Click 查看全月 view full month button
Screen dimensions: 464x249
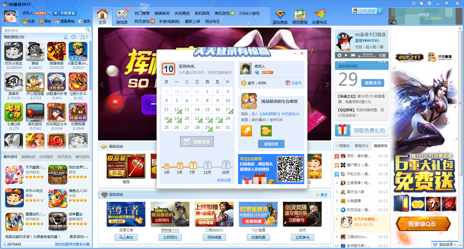pyautogui.click(x=373, y=83)
